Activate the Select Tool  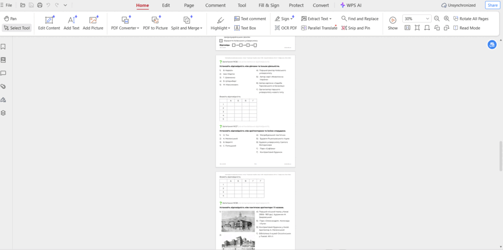tap(17, 28)
